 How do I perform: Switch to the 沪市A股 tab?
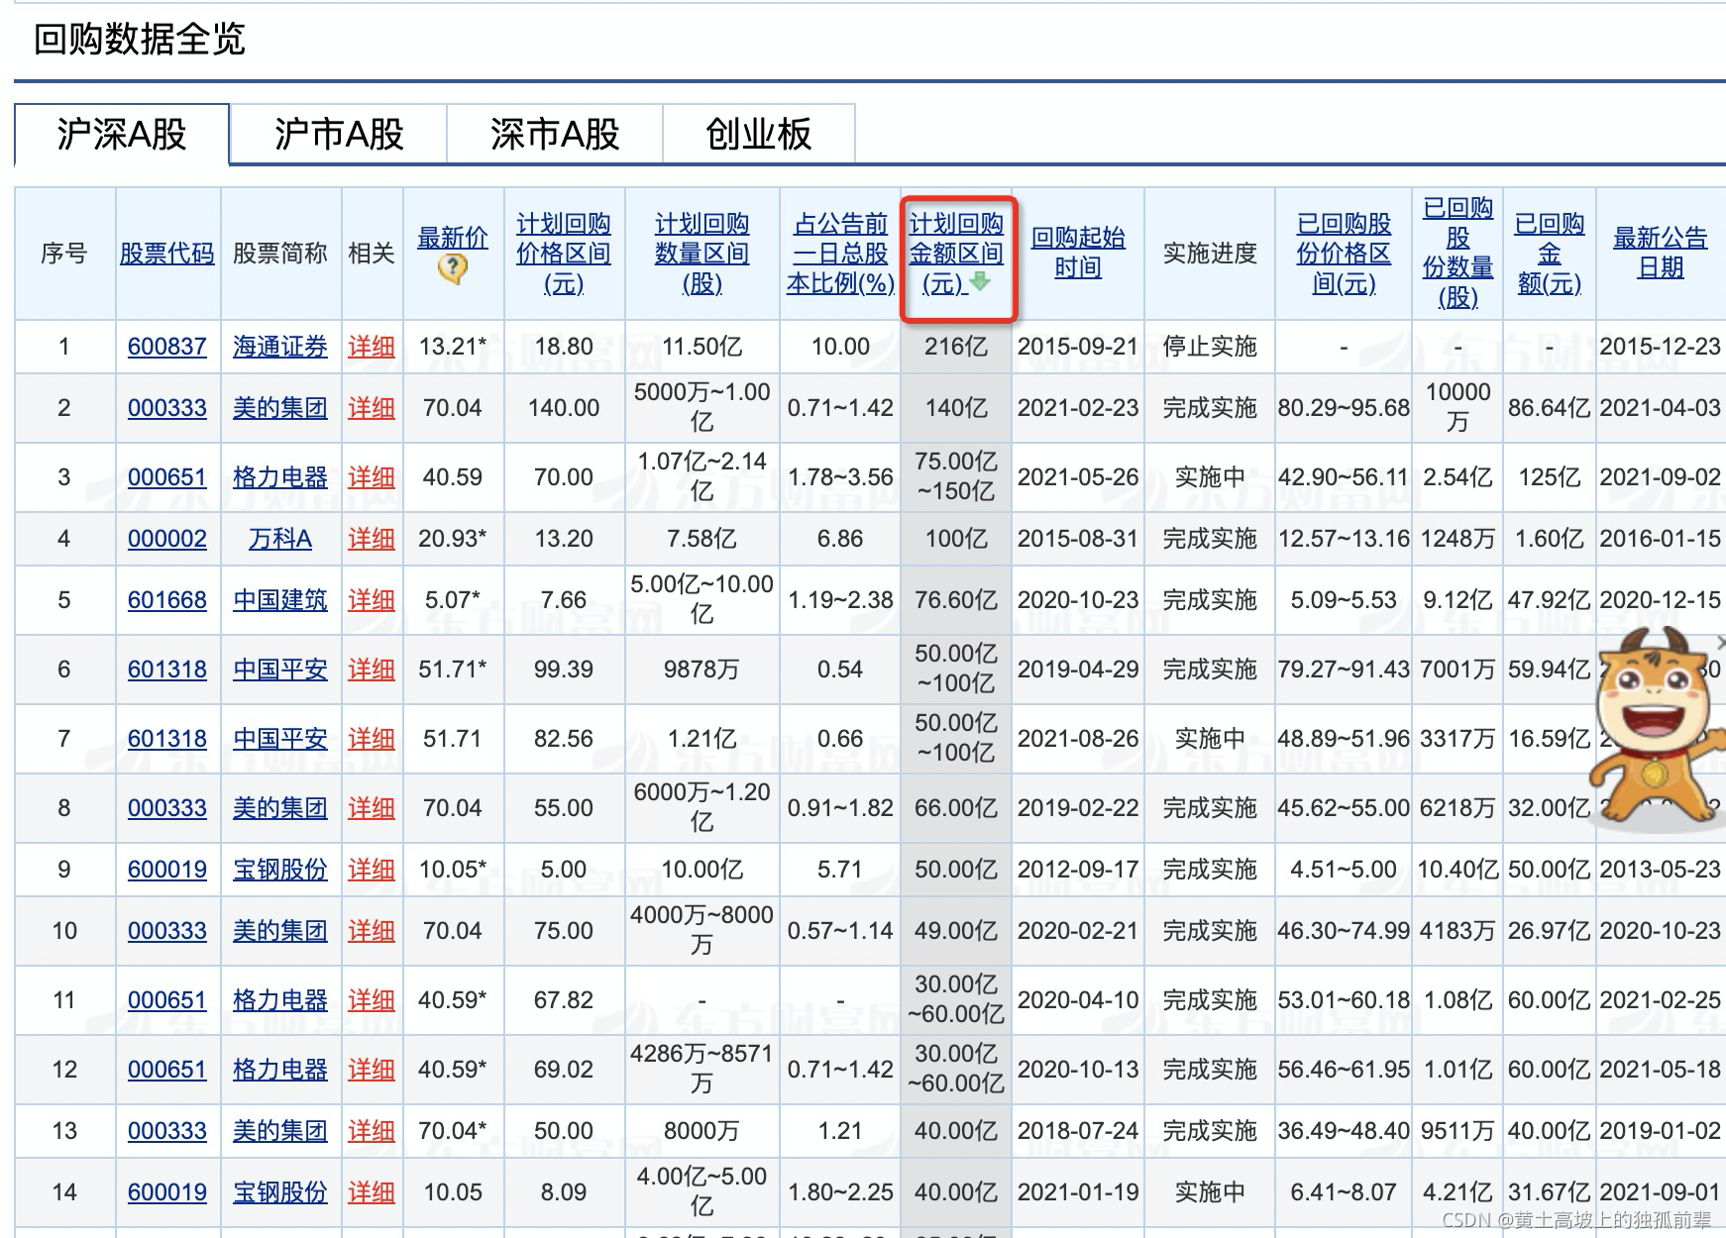click(338, 135)
